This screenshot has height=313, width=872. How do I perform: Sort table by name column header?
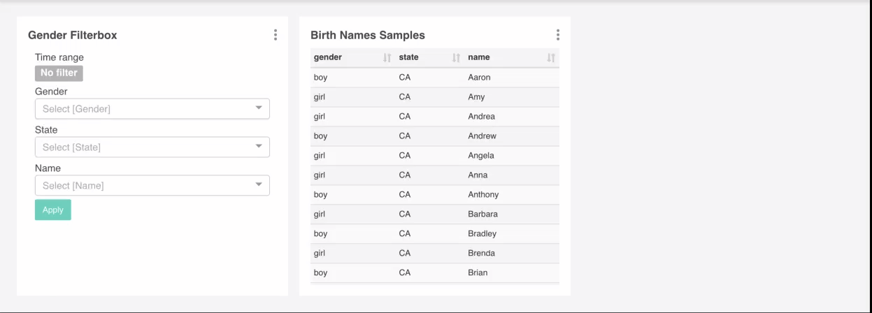(x=479, y=57)
